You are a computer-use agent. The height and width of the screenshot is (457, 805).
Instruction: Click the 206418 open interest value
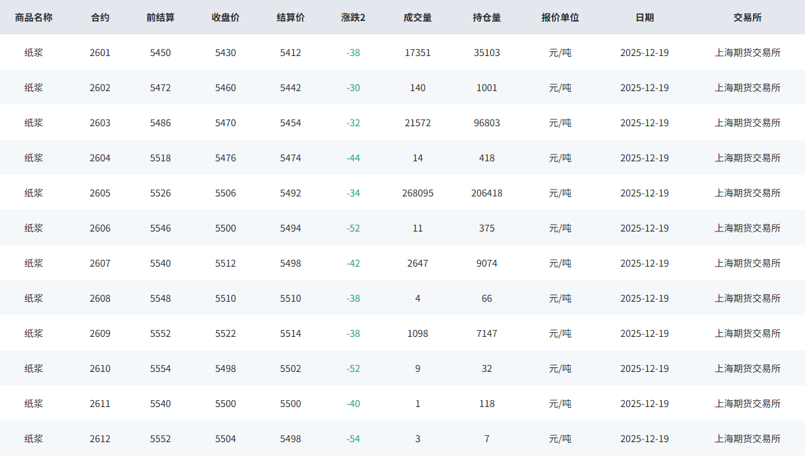(487, 193)
